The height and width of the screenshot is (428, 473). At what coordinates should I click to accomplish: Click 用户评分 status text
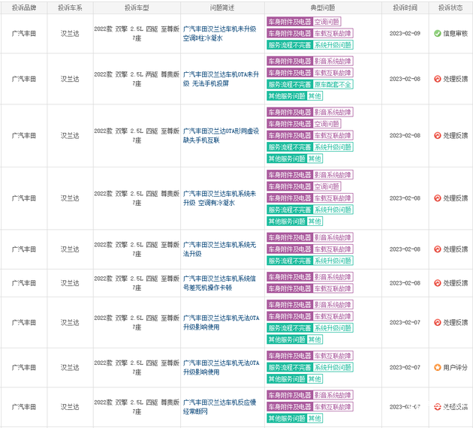pos(455,368)
